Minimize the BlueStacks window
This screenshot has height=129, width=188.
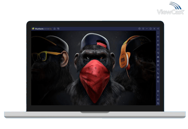(x=147, y=29)
